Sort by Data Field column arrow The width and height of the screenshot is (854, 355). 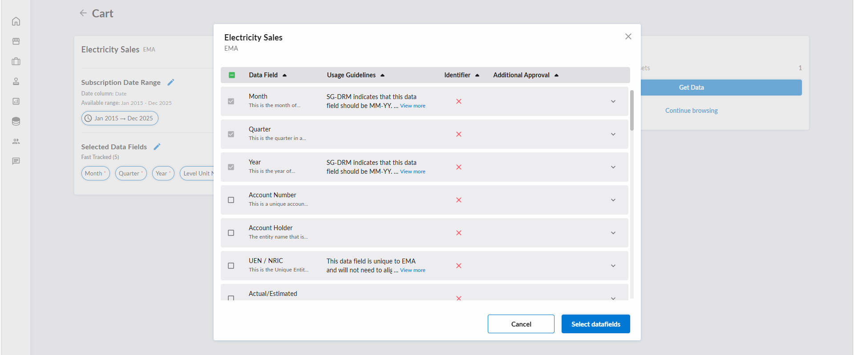click(285, 75)
